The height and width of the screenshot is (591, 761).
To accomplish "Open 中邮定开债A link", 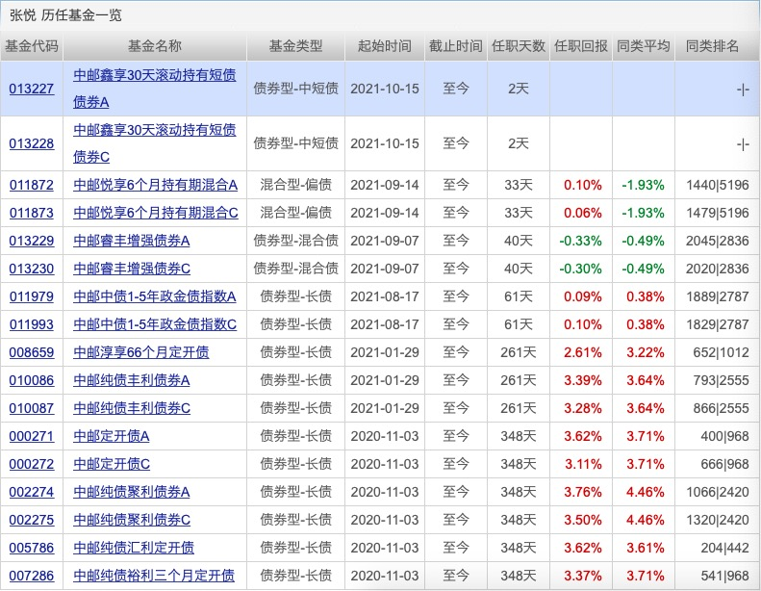I will pos(112,436).
